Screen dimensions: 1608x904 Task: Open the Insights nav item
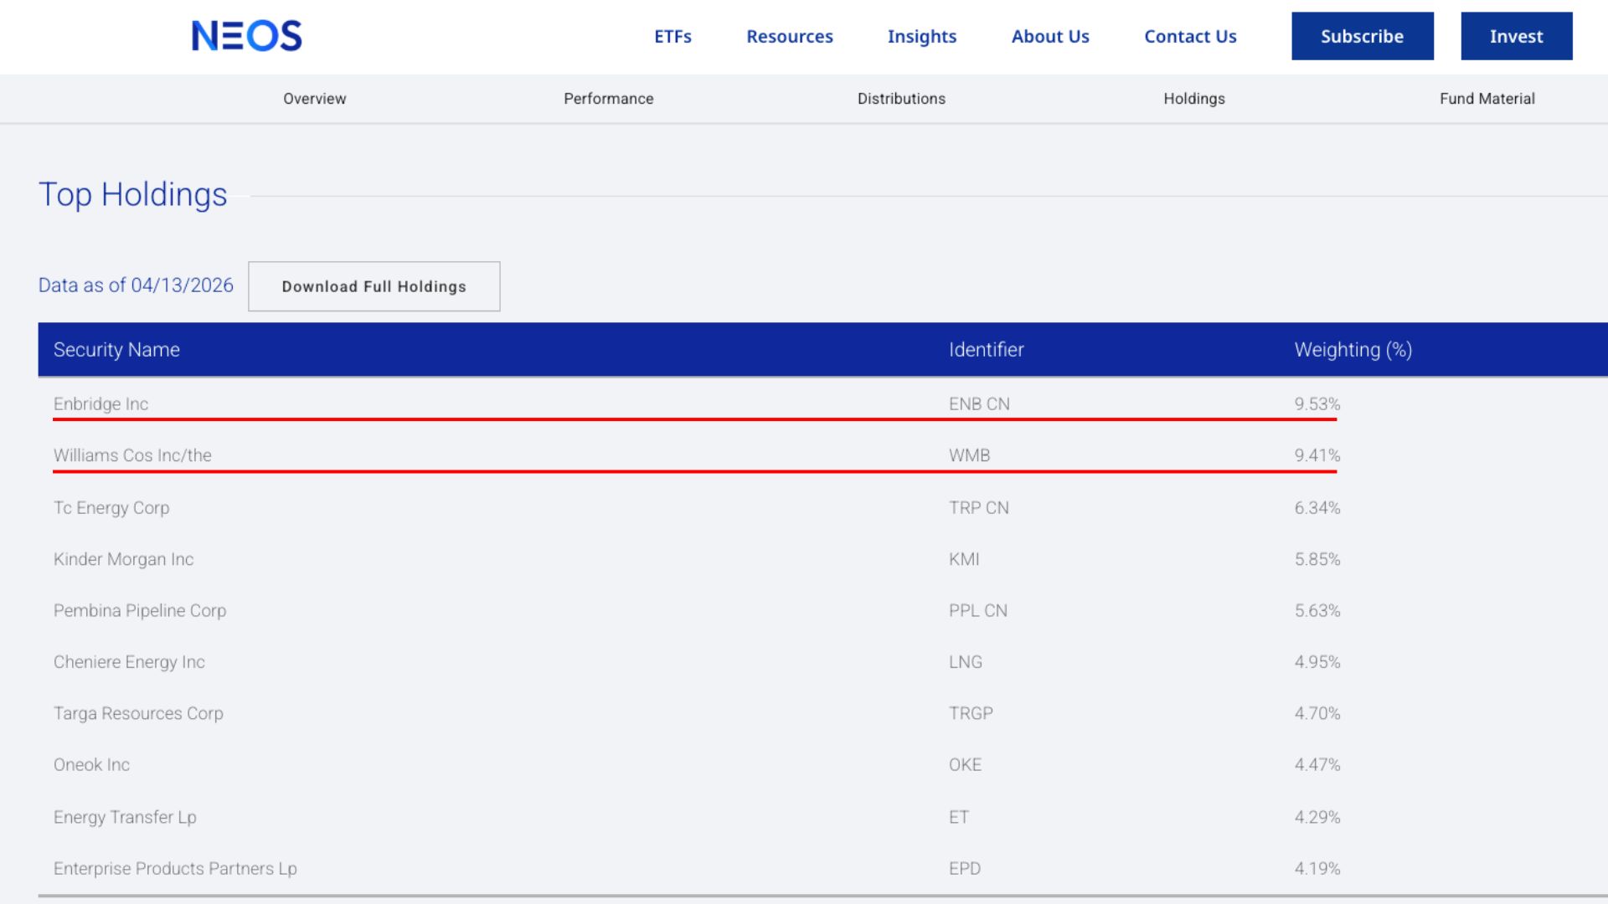921,36
